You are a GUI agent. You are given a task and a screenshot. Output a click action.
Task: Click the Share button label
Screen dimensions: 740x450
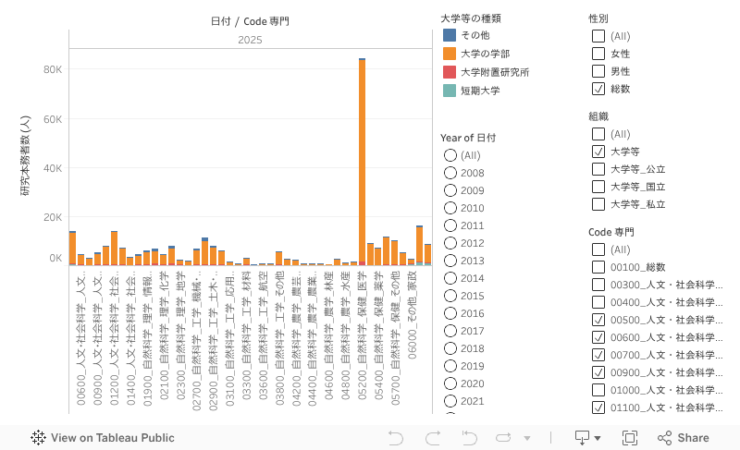click(x=693, y=438)
